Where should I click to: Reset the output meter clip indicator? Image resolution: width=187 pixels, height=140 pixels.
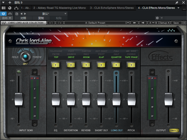point(152,78)
